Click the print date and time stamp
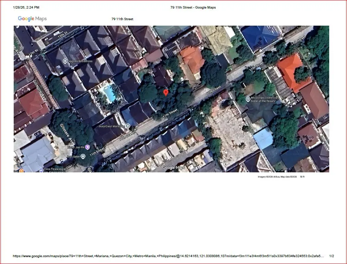Viewport: 347px width, 264px height. [26, 7]
